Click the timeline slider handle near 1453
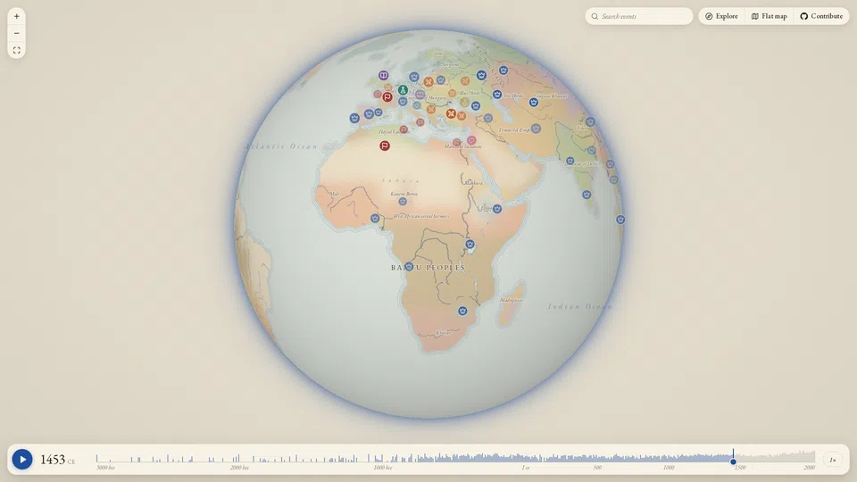857x482 pixels. [x=734, y=461]
